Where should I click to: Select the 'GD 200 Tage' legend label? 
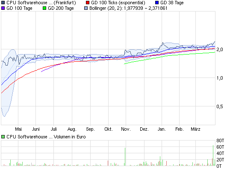[x=61, y=8]
